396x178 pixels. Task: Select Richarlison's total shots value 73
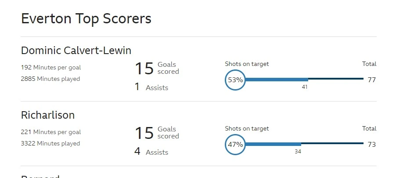click(371, 144)
